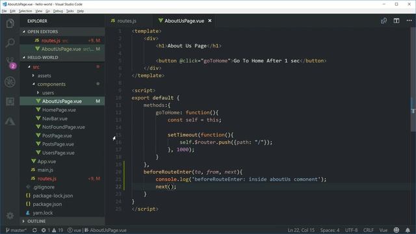The width and height of the screenshot is (416, 234).
Task: Open the Manage gear icon
Action: [10, 215]
